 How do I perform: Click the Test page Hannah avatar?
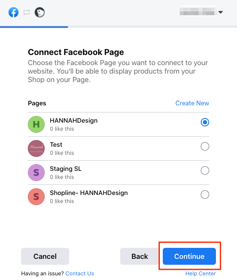36,148
